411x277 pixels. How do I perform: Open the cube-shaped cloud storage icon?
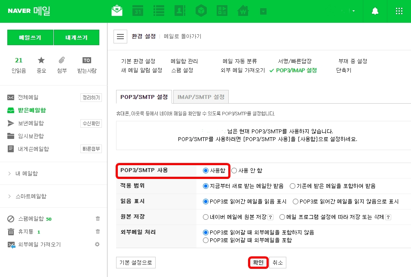201,11
